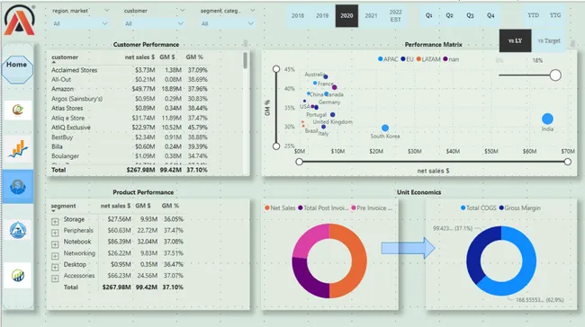
Task: Click the net sales axis left slider handle
Action: tap(299, 162)
